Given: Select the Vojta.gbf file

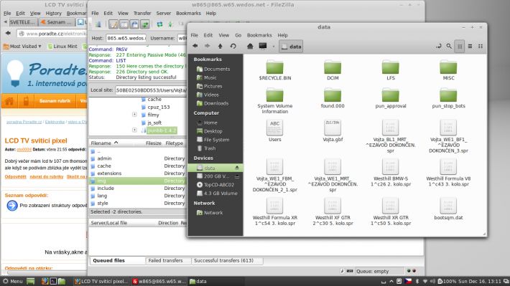Looking at the screenshot, I should click(333, 130).
